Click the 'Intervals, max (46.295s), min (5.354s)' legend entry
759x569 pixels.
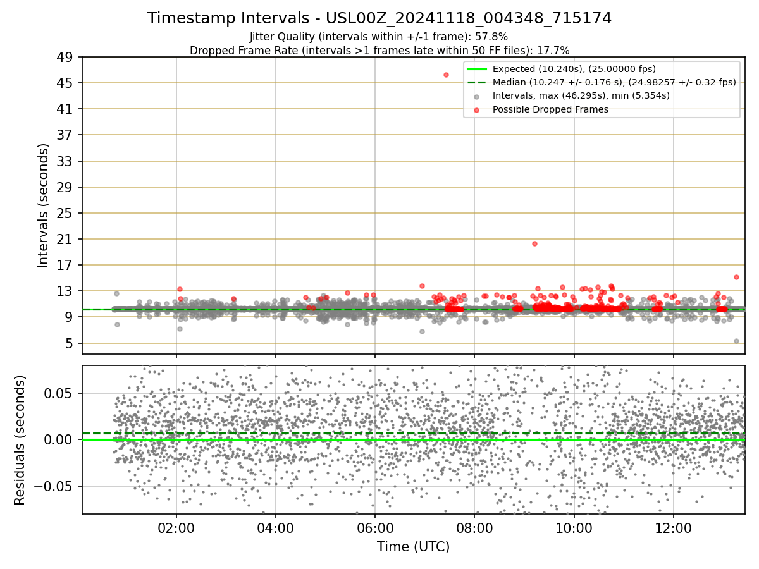pos(581,95)
